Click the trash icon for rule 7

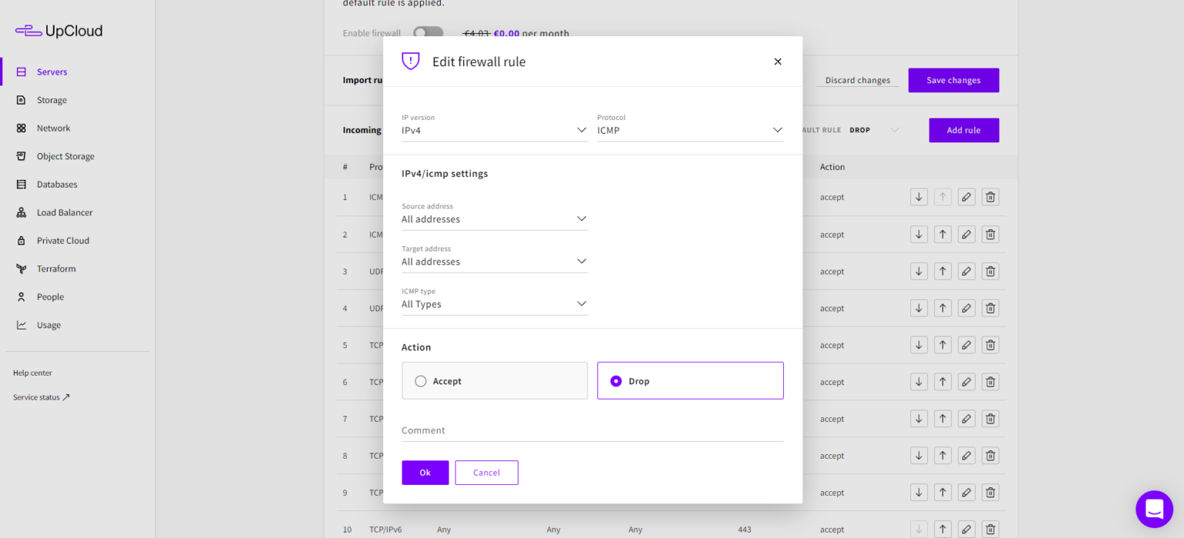(x=991, y=419)
